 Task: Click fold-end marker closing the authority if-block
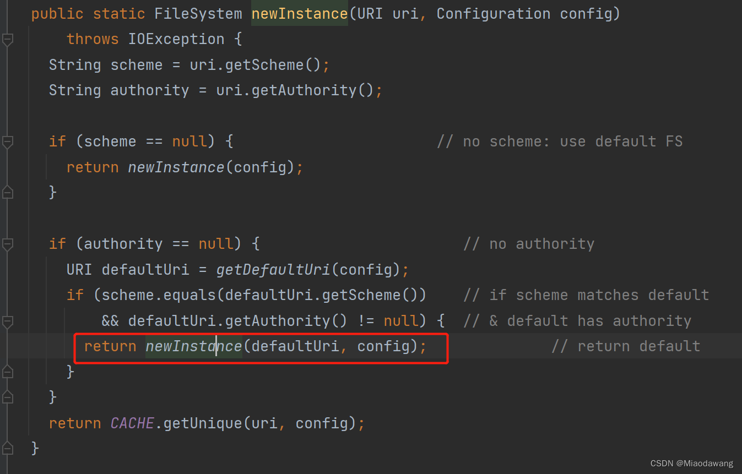point(7,397)
